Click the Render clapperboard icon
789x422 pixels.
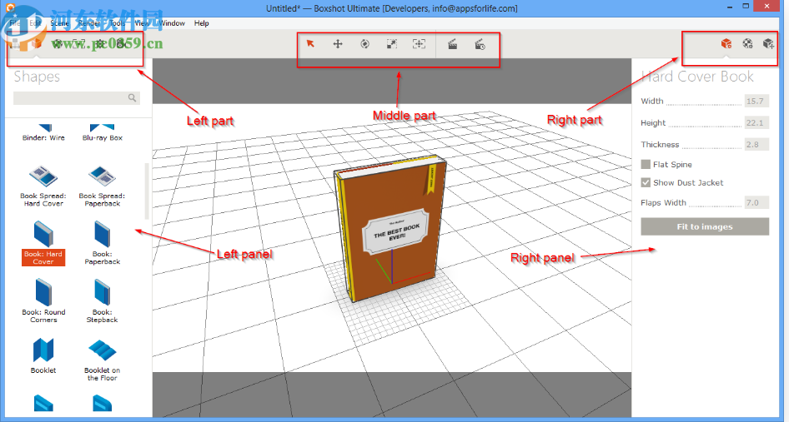click(x=452, y=44)
